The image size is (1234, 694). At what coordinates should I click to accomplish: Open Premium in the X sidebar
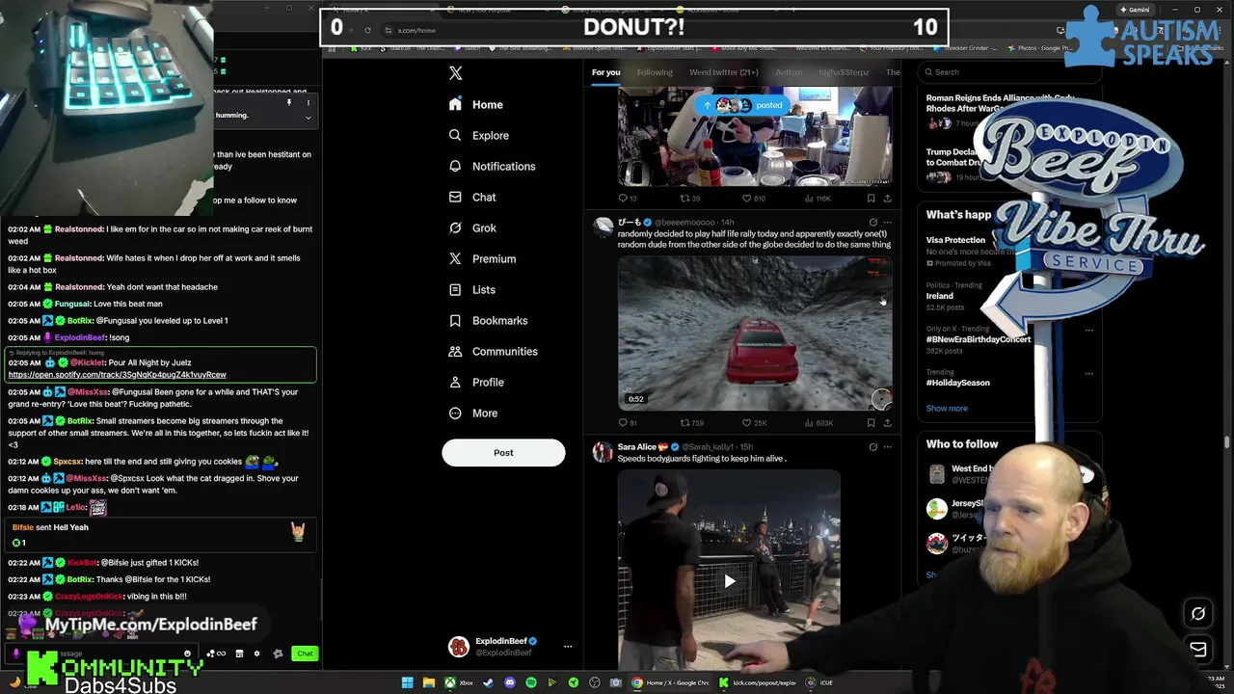pos(482,258)
